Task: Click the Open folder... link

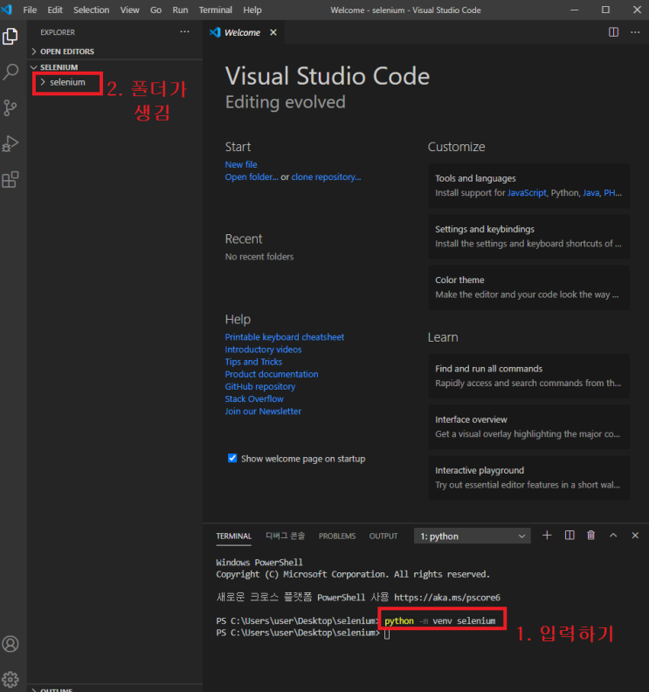Action: pos(252,177)
